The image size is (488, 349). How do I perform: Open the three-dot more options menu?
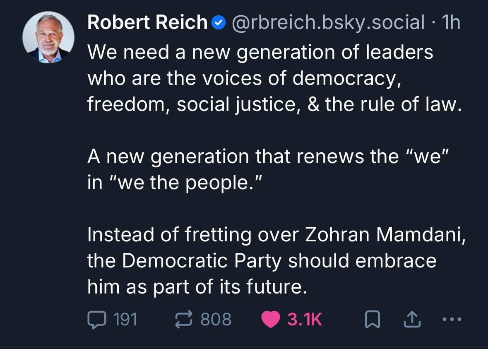tap(451, 320)
